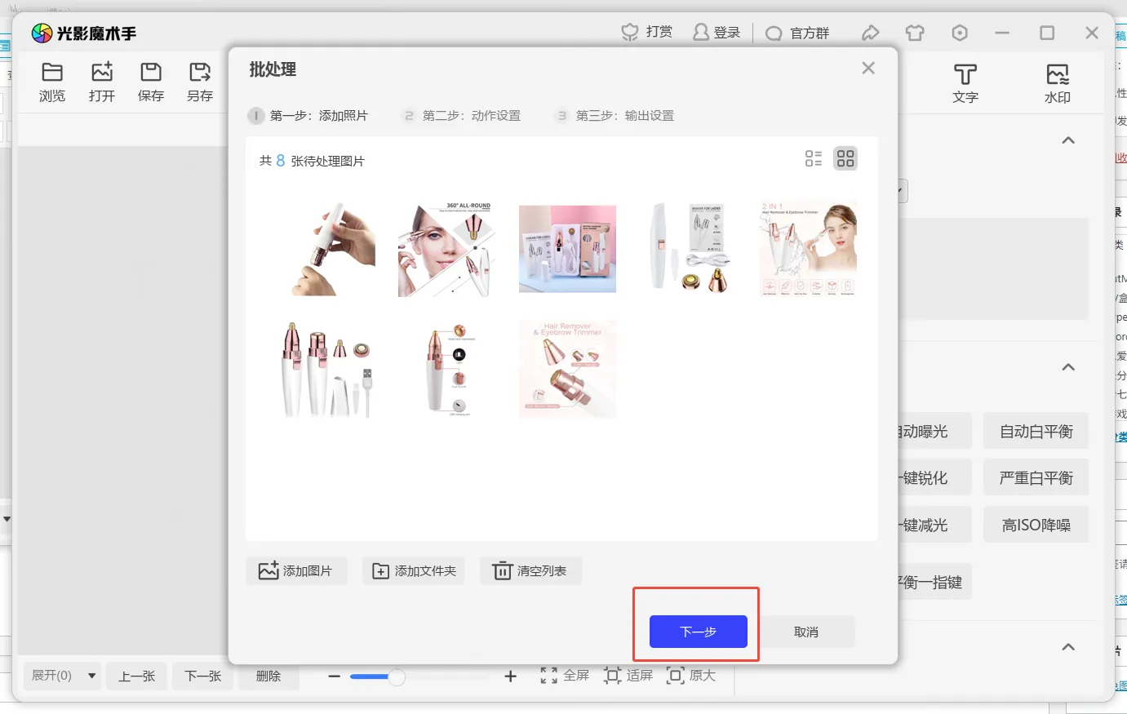Screen dimensions: 1127x714
Task: Close the 批处理 dialog
Action: (x=868, y=68)
